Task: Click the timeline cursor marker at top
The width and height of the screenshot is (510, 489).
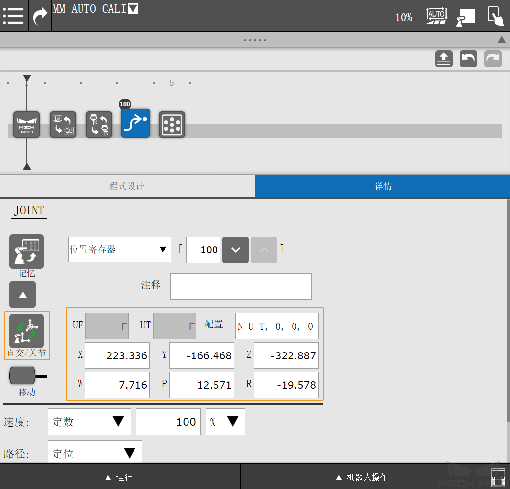Action: pos(27,78)
